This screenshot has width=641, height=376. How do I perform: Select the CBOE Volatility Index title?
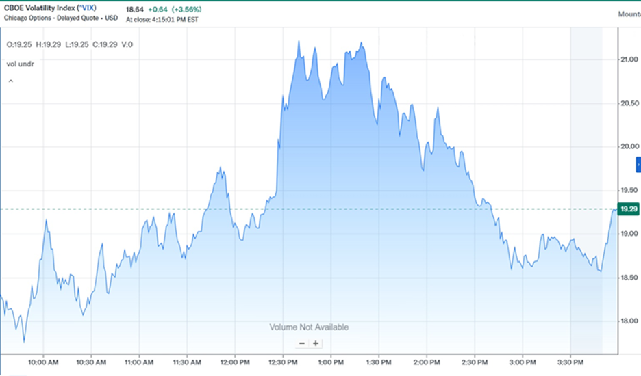[40, 8]
